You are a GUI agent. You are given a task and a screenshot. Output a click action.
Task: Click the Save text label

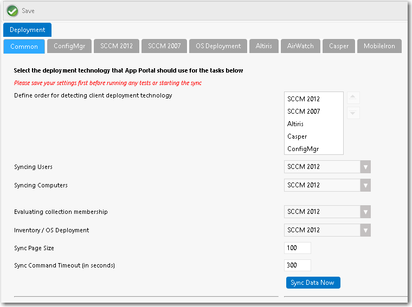click(x=28, y=11)
